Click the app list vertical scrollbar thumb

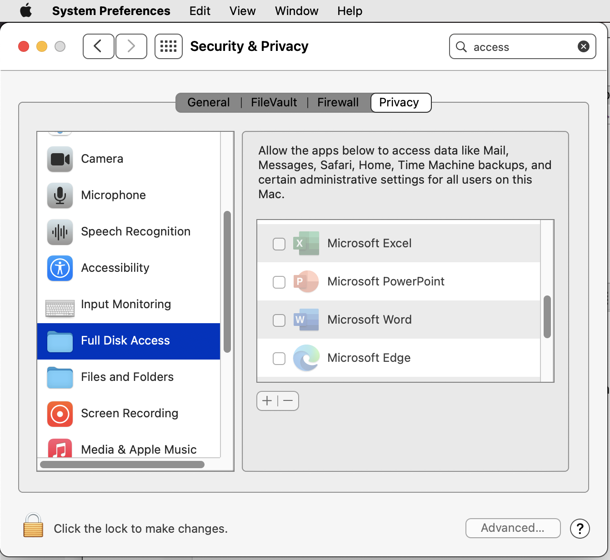pos(547,317)
